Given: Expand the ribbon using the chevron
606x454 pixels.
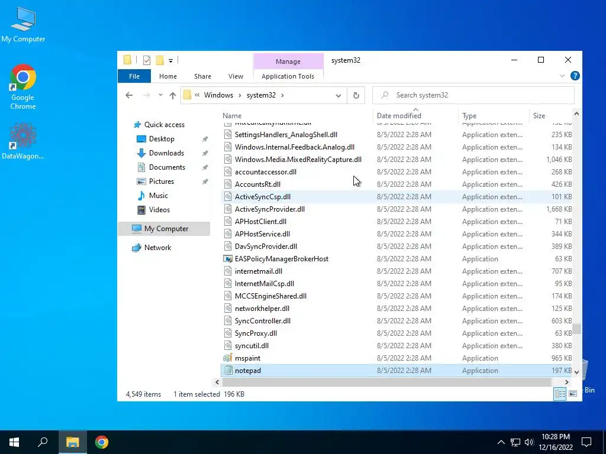Looking at the screenshot, I should pyautogui.click(x=562, y=76).
